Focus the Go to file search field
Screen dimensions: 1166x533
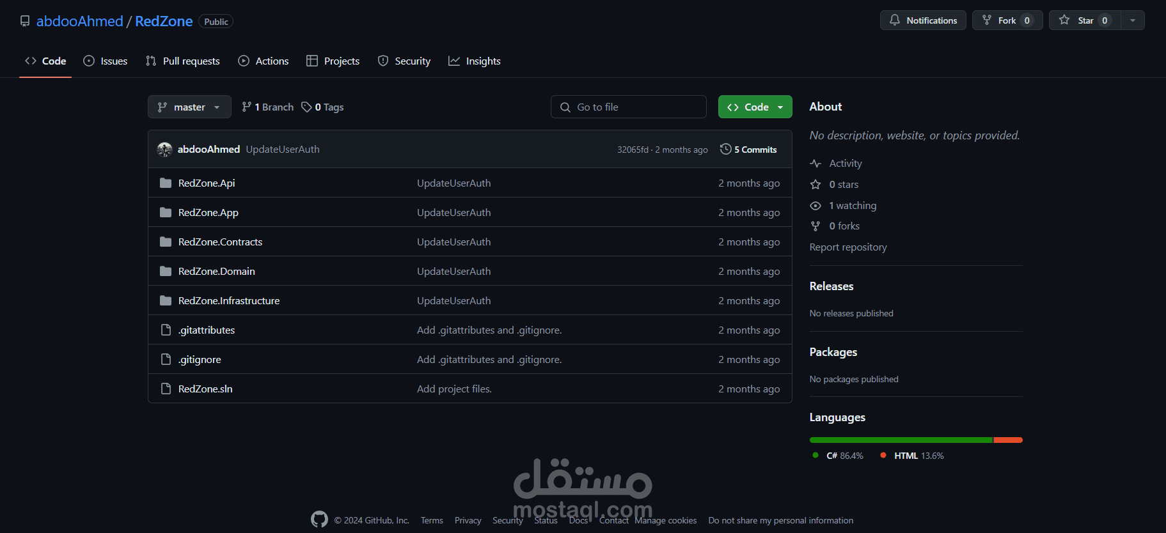click(x=629, y=107)
